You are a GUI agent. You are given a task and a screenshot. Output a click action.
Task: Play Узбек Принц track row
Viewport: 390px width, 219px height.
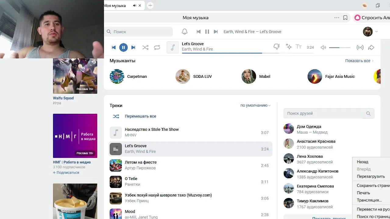click(x=190, y=198)
